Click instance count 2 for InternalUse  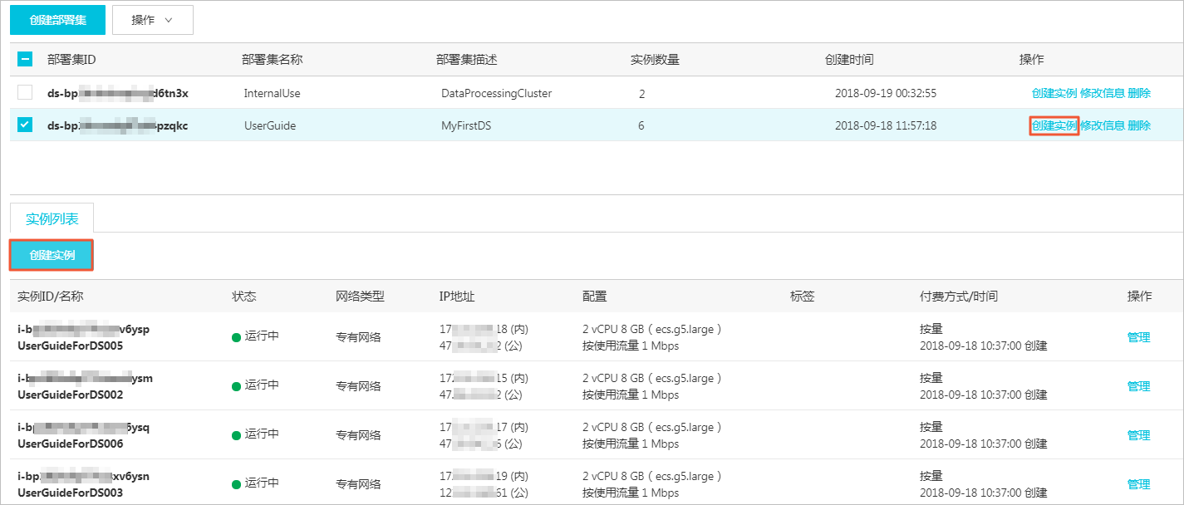pyautogui.click(x=641, y=93)
